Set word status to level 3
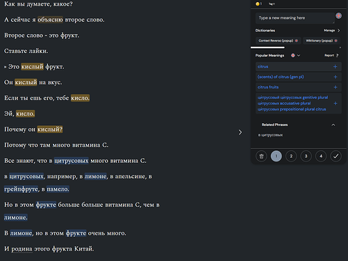Viewport: 348px width, 261px height. (x=306, y=156)
